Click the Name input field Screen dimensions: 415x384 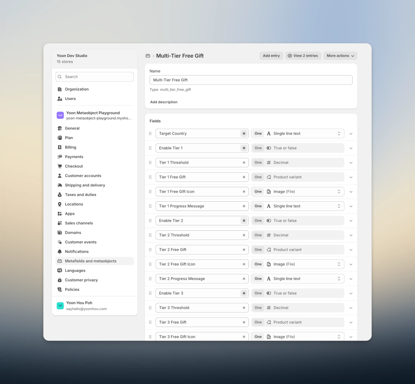click(x=251, y=80)
